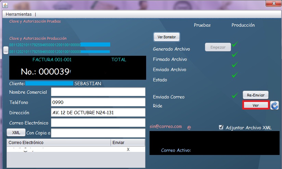Open the Herramientas menu

pyautogui.click(x=18, y=14)
